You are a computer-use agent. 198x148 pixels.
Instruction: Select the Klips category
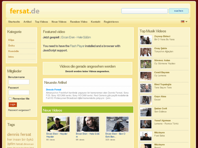11,40
